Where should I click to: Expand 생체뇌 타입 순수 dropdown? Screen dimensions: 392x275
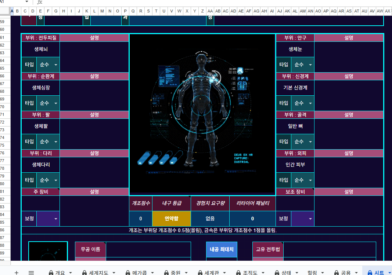[55, 65]
